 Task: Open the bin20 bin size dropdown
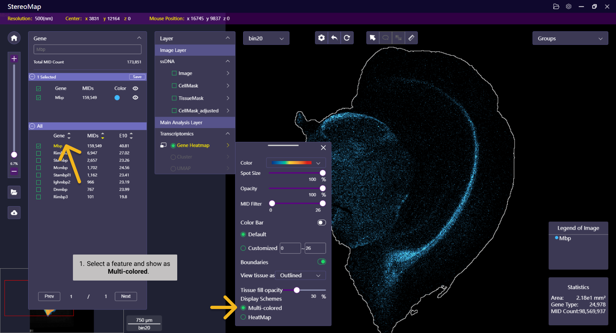(266, 38)
